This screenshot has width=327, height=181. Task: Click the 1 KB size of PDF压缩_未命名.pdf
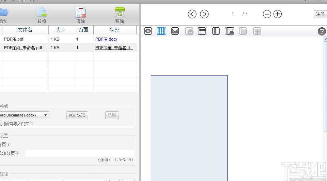click(55, 48)
